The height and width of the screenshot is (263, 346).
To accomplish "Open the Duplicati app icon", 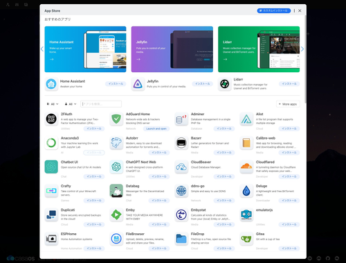I will pyautogui.click(x=51, y=215).
